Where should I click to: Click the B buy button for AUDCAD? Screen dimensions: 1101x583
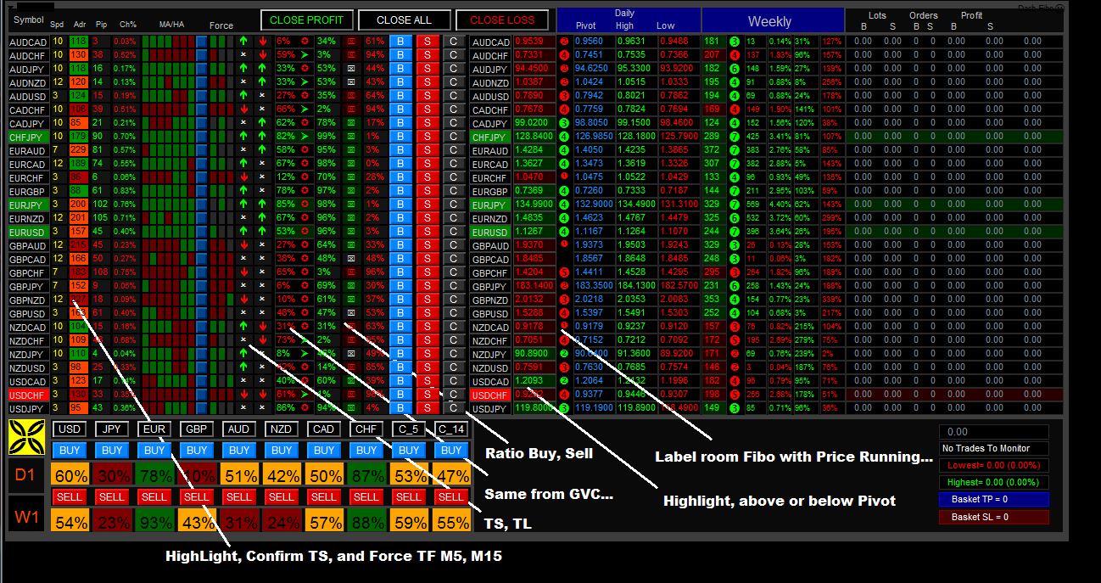pos(400,42)
